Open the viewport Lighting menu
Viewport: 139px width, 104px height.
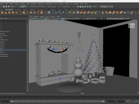[42, 17]
